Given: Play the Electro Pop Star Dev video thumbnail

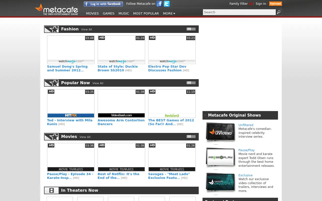Looking at the screenshot, I should pos(172,49).
